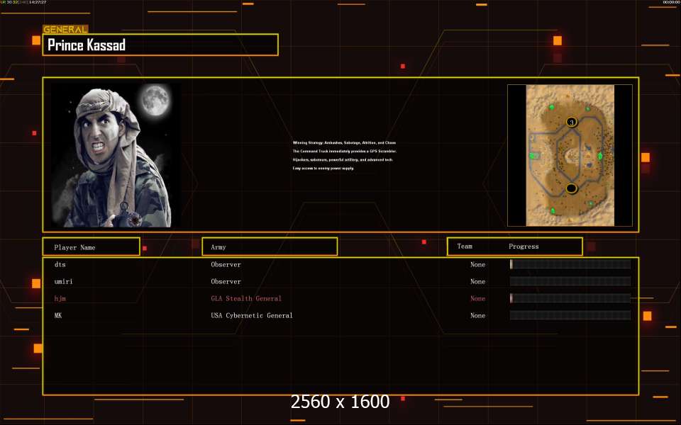Click the Prince Kassad name title box
681x425 pixels.
(x=160, y=45)
